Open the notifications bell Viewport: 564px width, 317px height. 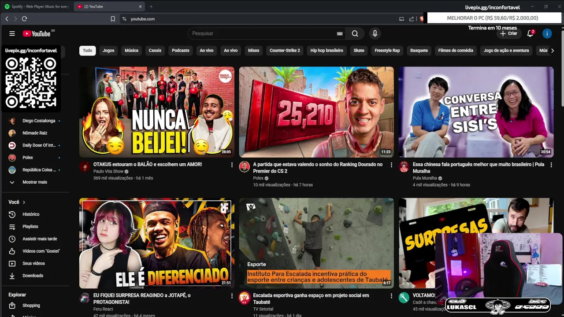[530, 33]
